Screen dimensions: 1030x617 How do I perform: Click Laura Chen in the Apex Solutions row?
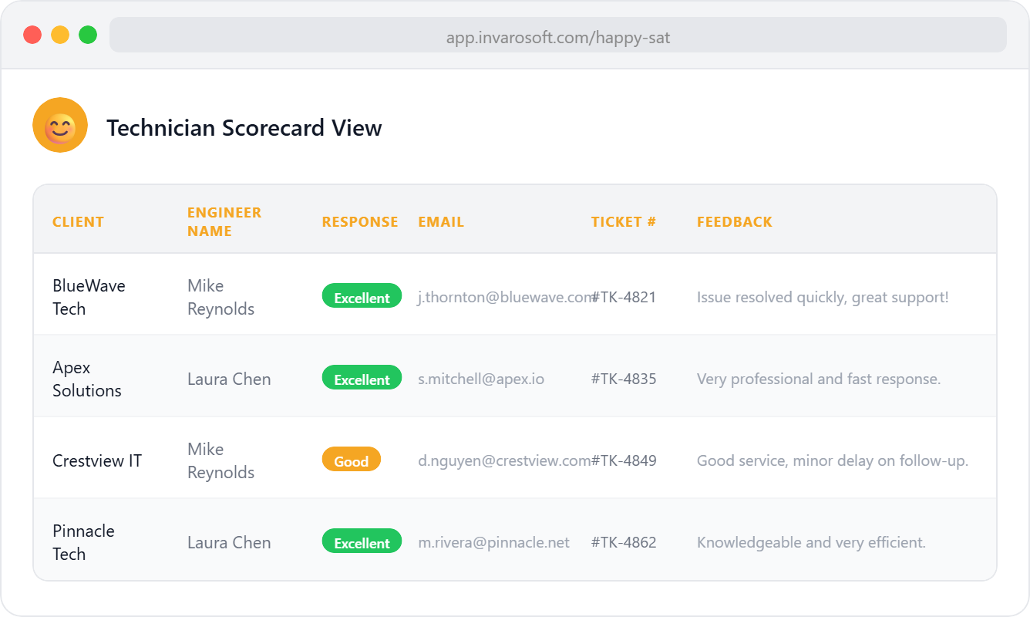[x=229, y=379]
